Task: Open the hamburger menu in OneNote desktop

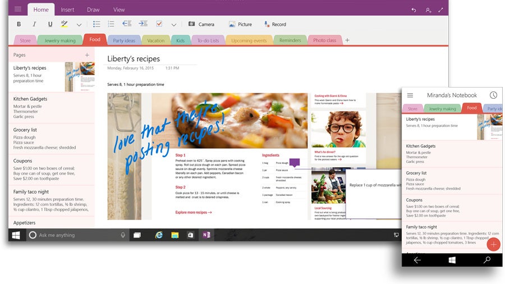Action: [18, 10]
